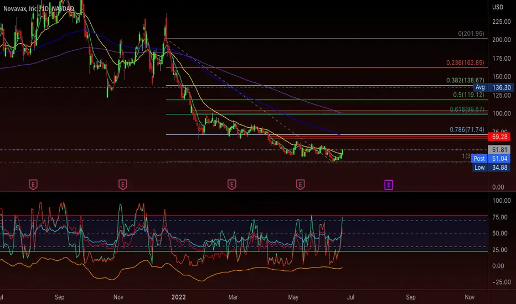Screen dimensions: 516x304
Task: Click the 0(201.95) Fibonacci level label
Action: pos(471,34)
